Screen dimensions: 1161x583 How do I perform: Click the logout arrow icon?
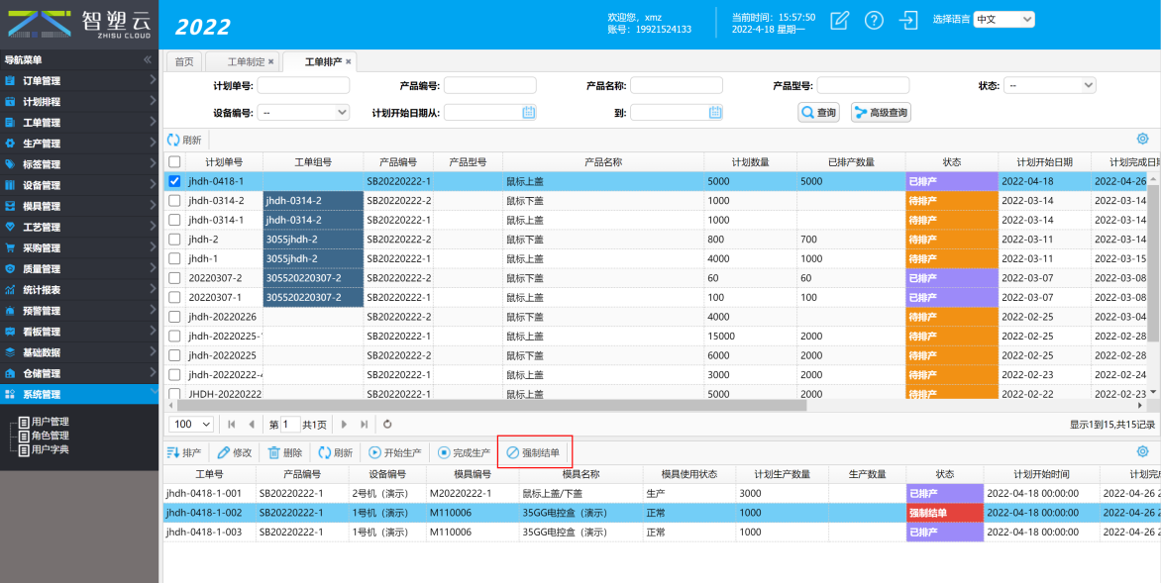(x=907, y=20)
